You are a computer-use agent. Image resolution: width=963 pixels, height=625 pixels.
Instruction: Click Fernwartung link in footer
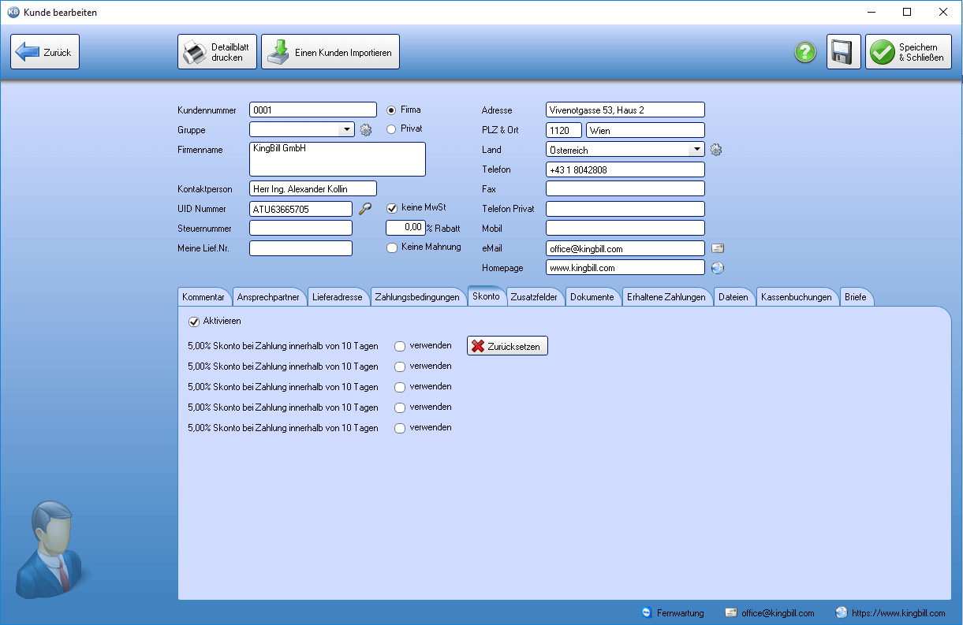pyautogui.click(x=681, y=612)
